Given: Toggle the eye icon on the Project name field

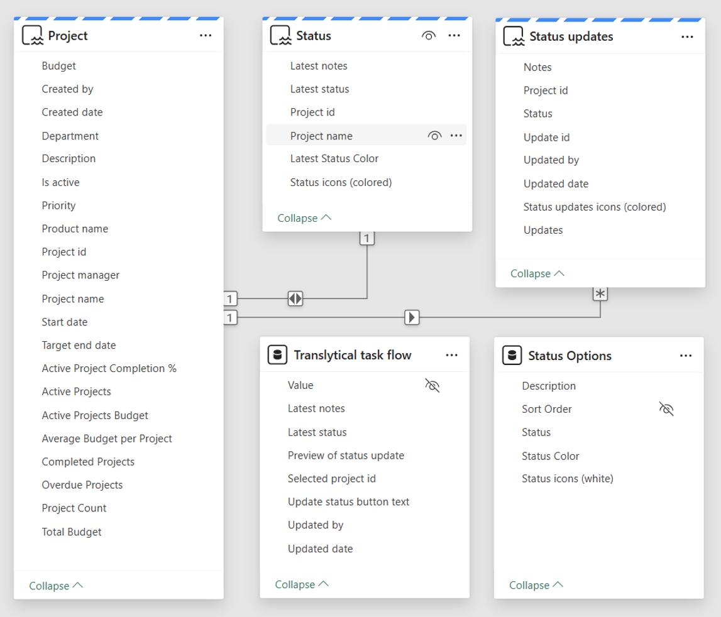Looking at the screenshot, I should pyautogui.click(x=434, y=135).
